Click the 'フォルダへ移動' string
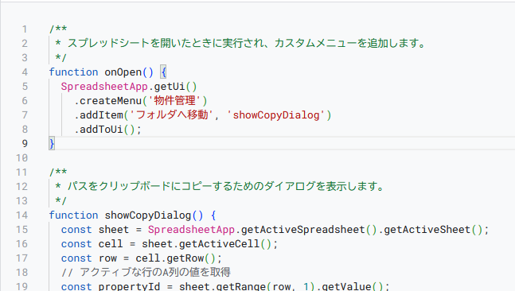Viewport: 515px width, 291px height. [172, 115]
